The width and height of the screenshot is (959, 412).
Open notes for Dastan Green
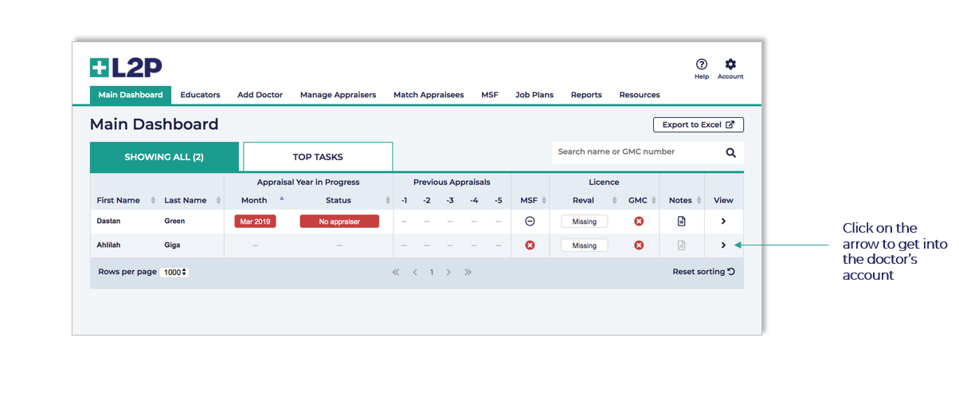point(681,222)
